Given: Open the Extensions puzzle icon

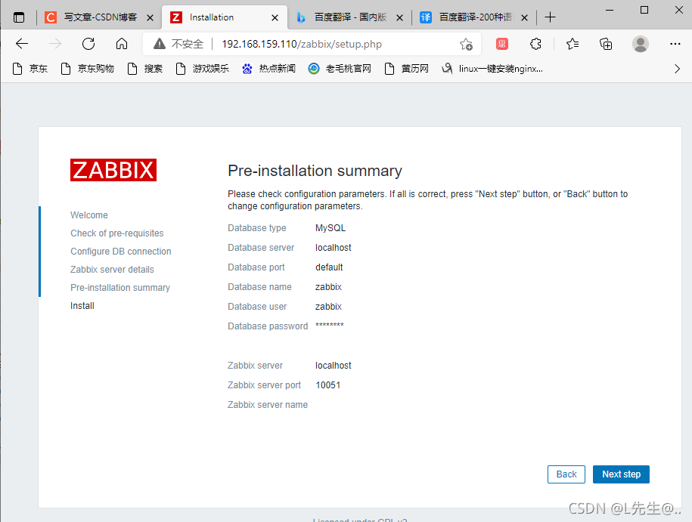Looking at the screenshot, I should coord(535,44).
